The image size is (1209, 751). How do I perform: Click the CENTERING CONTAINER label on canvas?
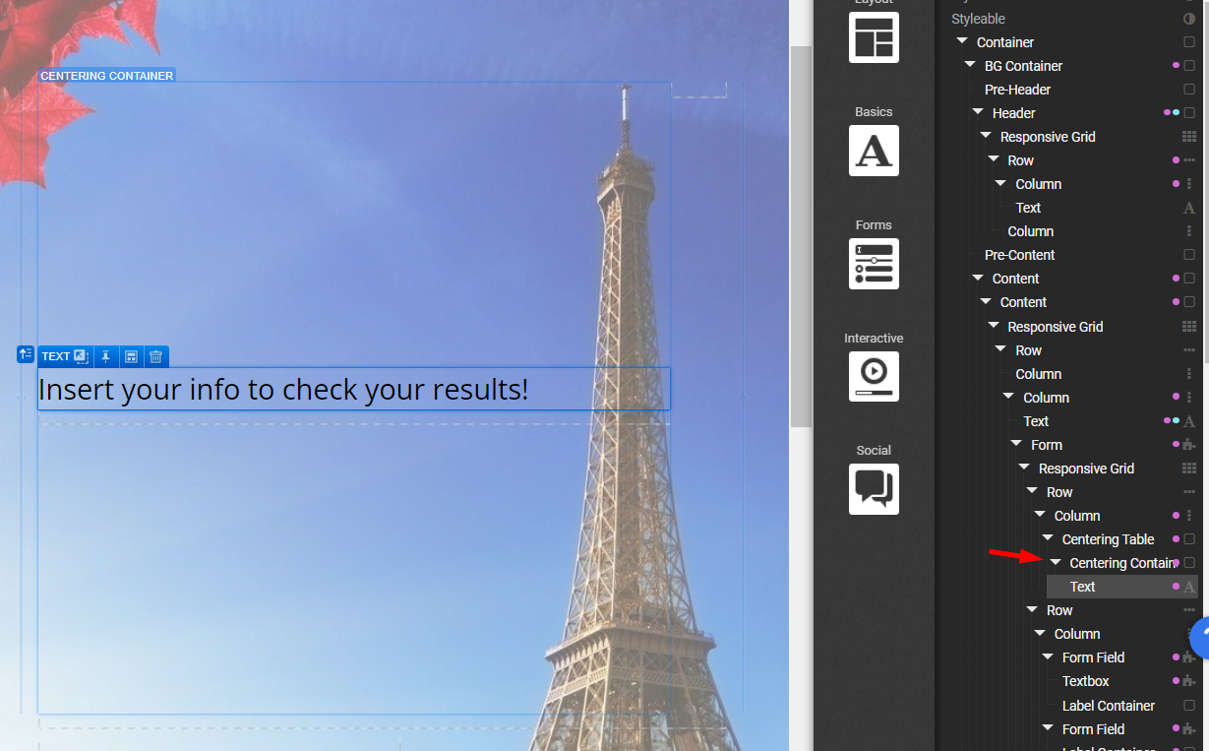pos(106,76)
